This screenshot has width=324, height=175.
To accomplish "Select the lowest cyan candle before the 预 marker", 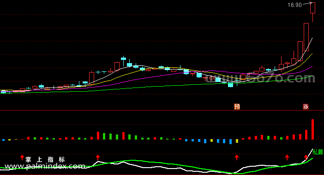I will click(231, 85).
